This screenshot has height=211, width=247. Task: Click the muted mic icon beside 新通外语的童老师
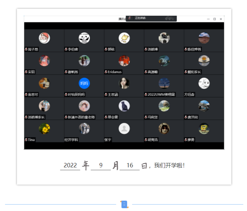tap(66, 117)
